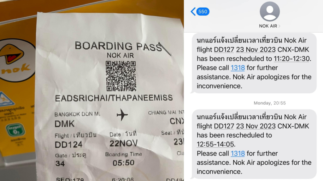Click the green oxygen O2 icon

16,130
